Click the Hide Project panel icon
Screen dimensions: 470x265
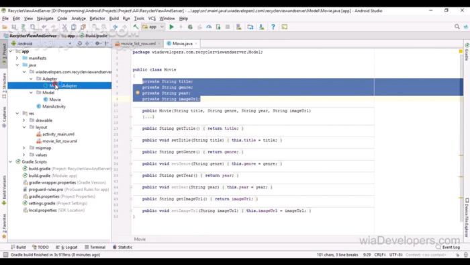point(106,44)
